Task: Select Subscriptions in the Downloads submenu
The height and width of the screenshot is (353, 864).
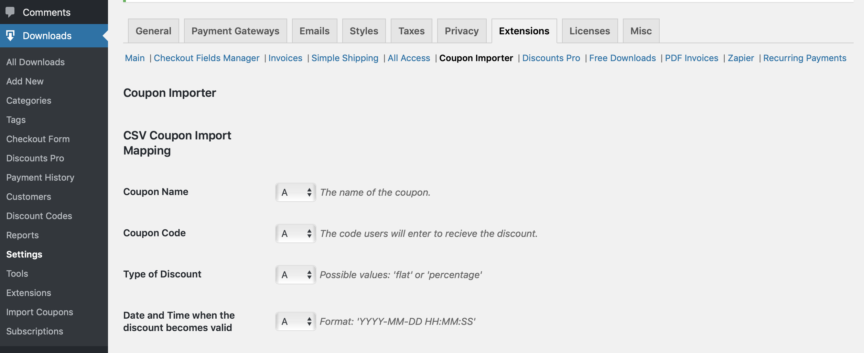Action: (34, 331)
